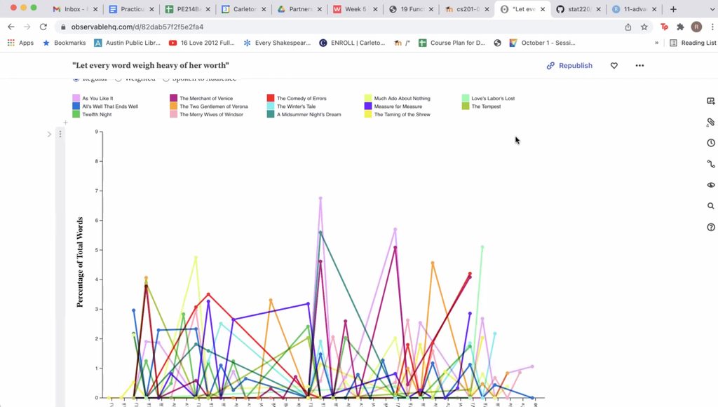The image size is (718, 407).
Task: Click the notebook title "Let every word weigh heavy of her worth"
Action: pyautogui.click(x=151, y=65)
